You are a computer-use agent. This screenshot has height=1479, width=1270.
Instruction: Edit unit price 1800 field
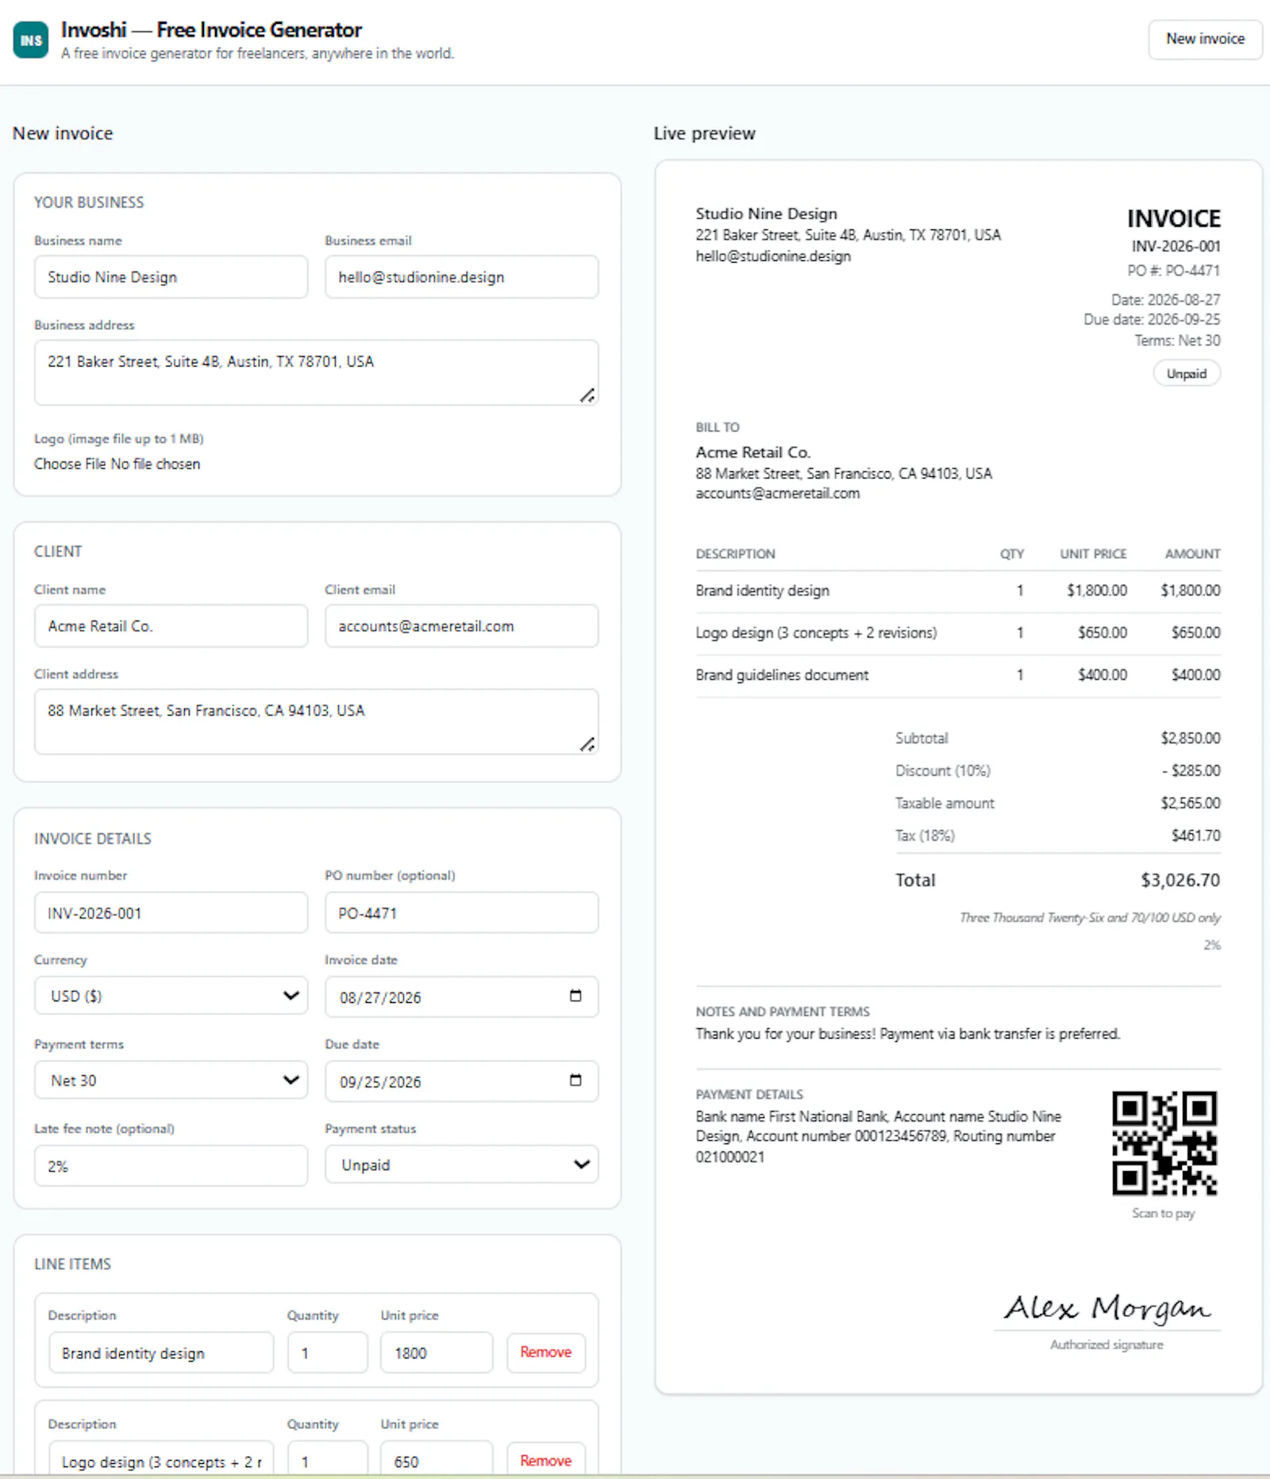pyautogui.click(x=437, y=1353)
